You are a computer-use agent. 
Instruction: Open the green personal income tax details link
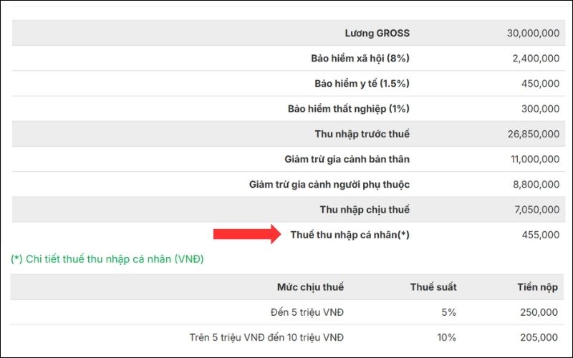tap(107, 259)
